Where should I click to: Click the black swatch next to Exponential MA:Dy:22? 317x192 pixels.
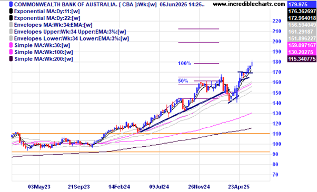(x=11, y=18)
